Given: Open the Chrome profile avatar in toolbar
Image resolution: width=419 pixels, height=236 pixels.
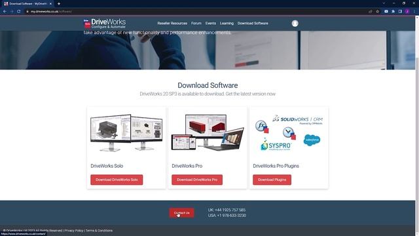Looking at the screenshot, I should 407,12.
